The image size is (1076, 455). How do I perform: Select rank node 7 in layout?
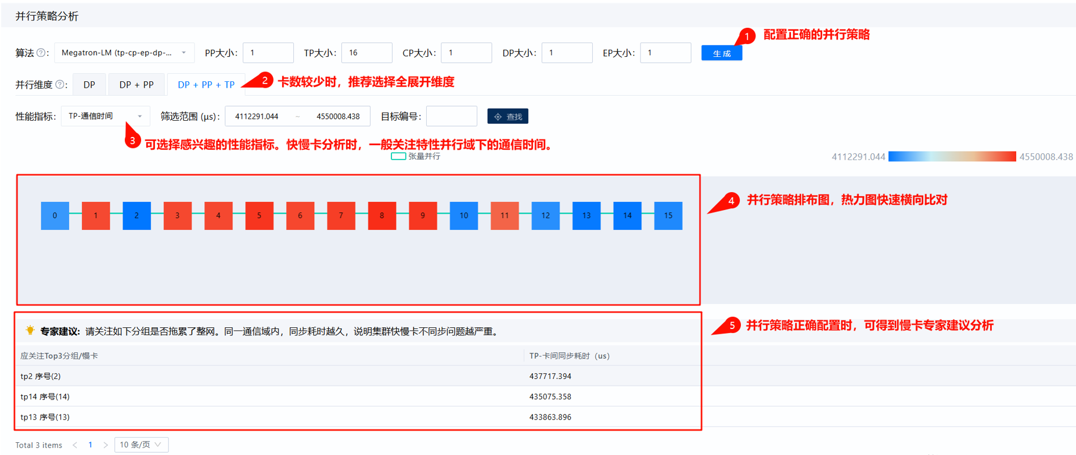tap(341, 216)
